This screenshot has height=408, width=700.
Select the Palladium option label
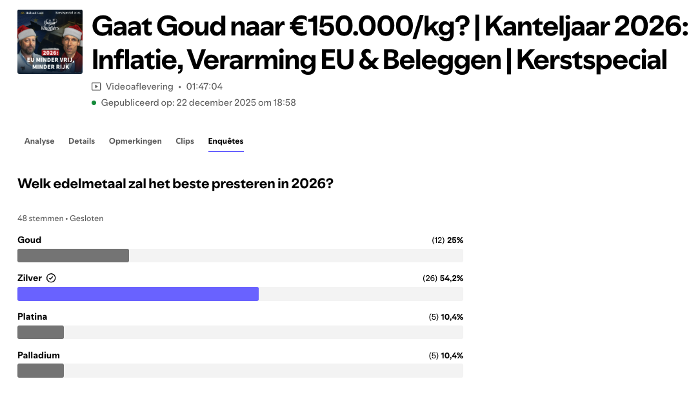pyautogui.click(x=39, y=355)
